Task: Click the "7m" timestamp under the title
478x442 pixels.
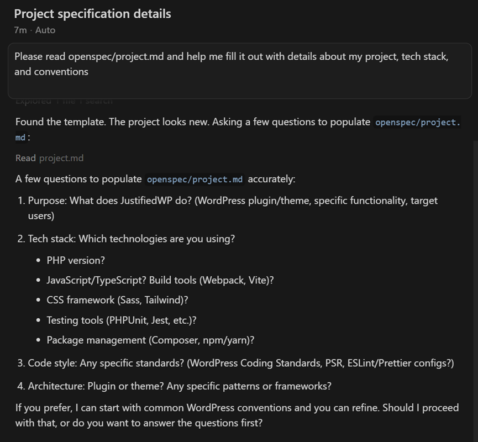Action: point(20,30)
